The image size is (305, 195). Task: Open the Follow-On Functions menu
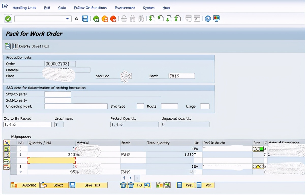tap(90, 8)
